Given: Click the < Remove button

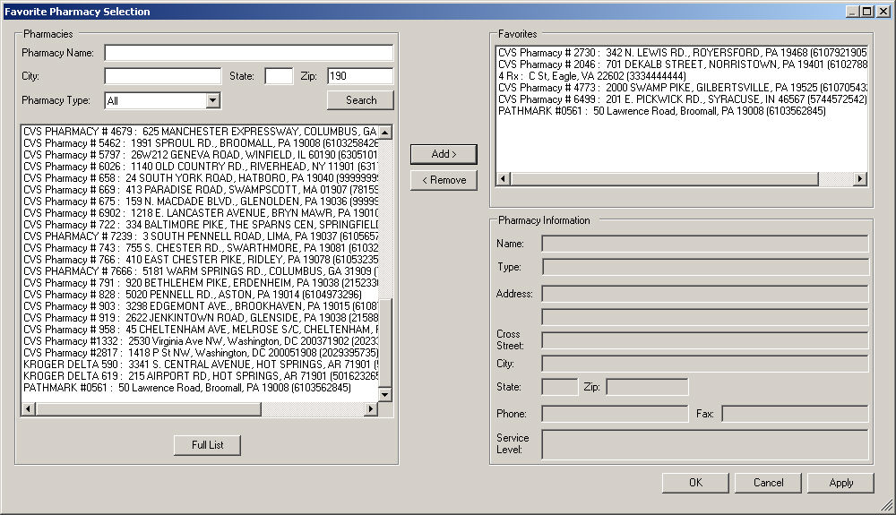Looking at the screenshot, I should (444, 180).
